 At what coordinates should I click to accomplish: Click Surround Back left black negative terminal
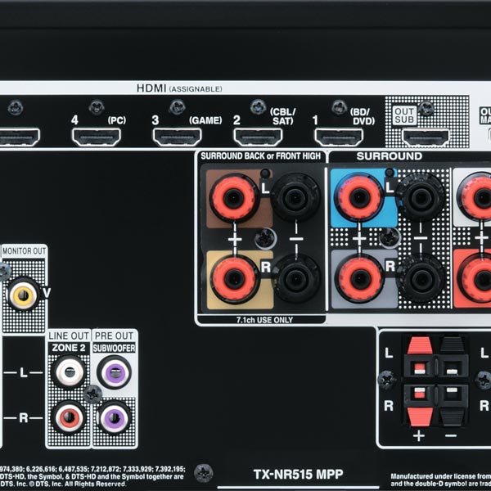pyautogui.click(x=295, y=198)
